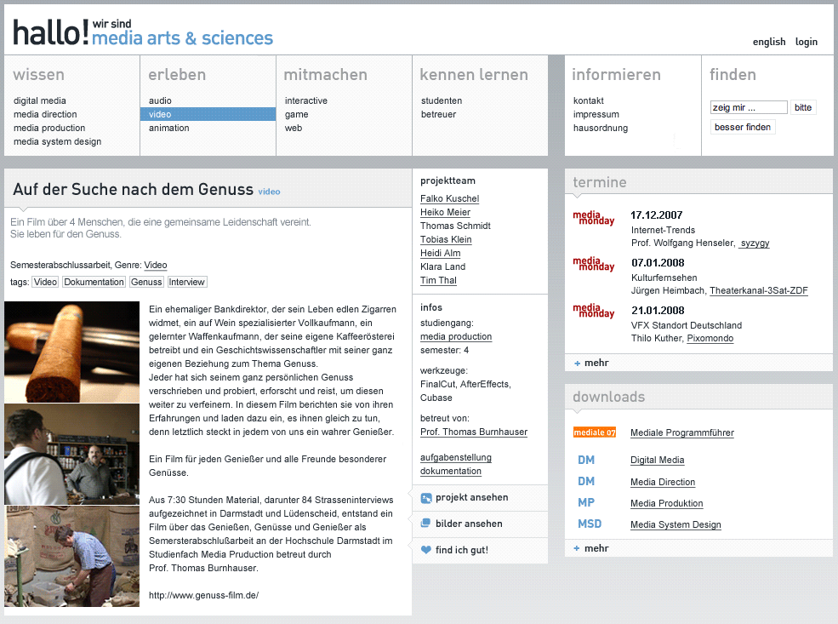Click the DM icon beside Media Direction
838x624 pixels.
pyautogui.click(x=586, y=481)
